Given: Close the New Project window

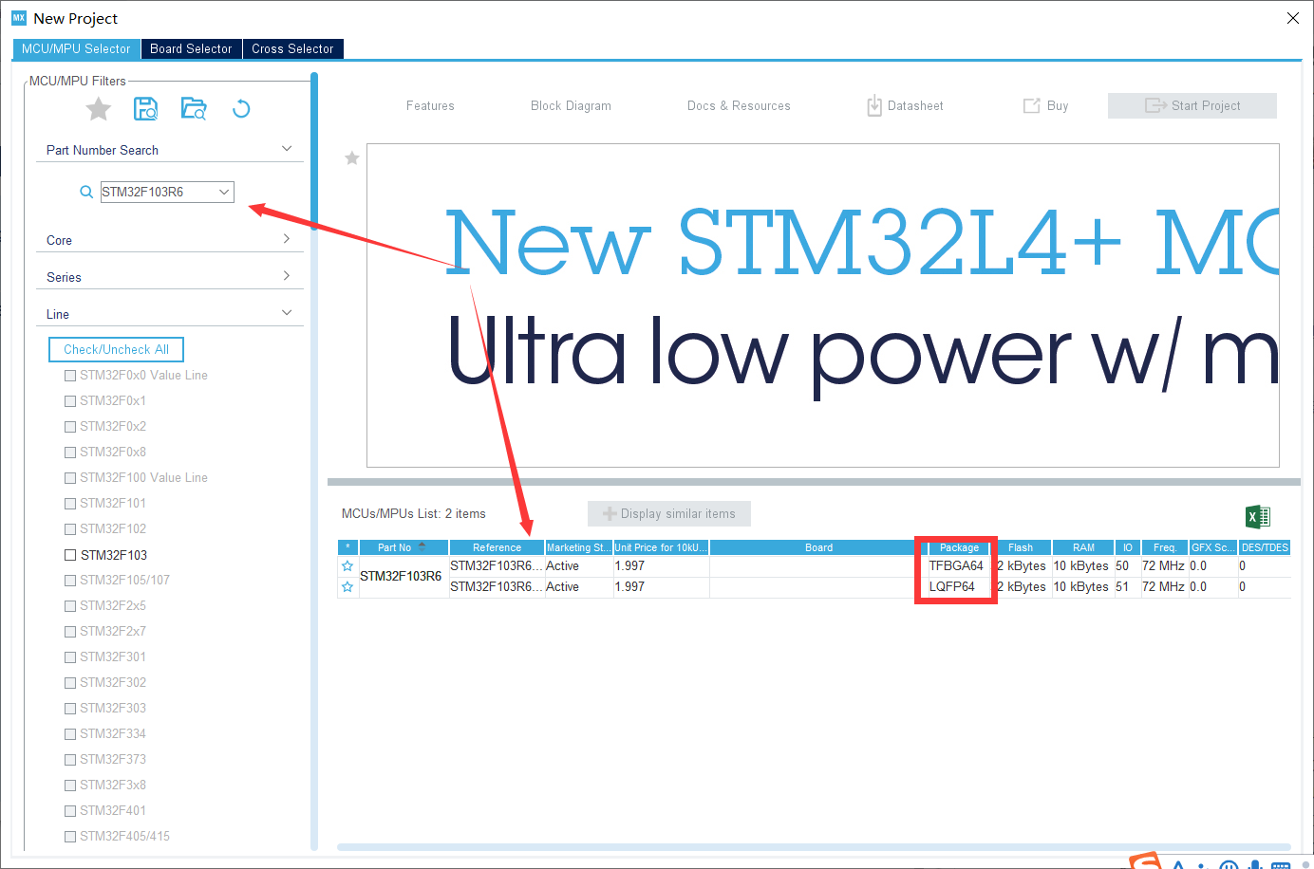Looking at the screenshot, I should pyautogui.click(x=1293, y=18).
